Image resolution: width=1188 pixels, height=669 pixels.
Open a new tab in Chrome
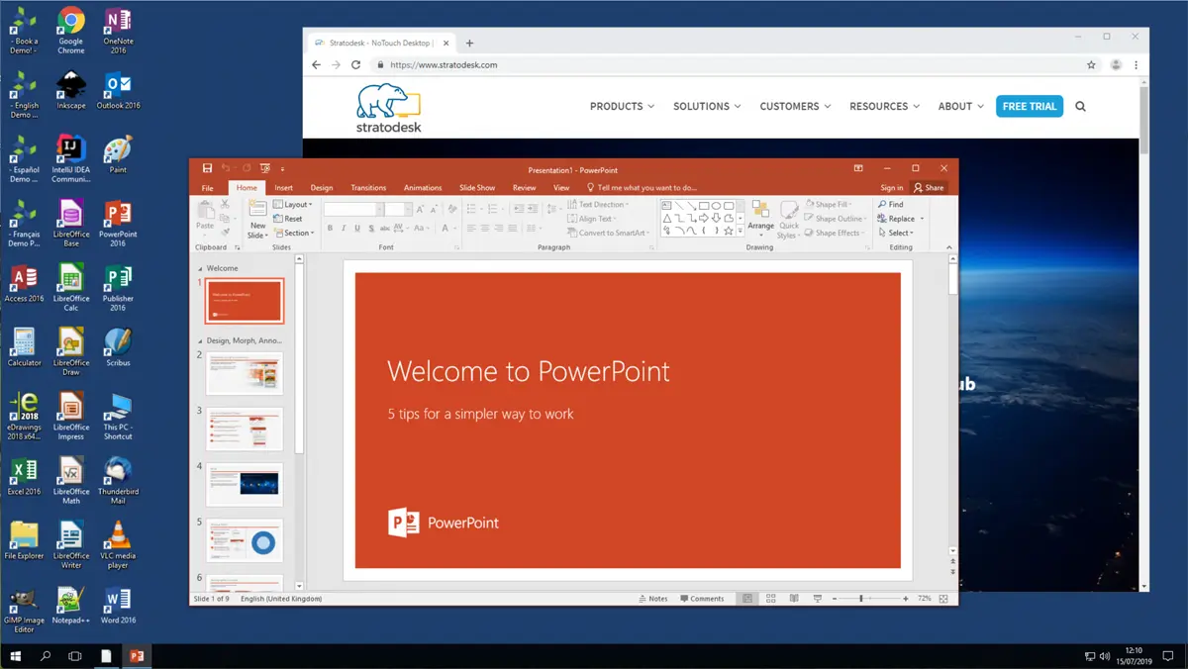[469, 43]
